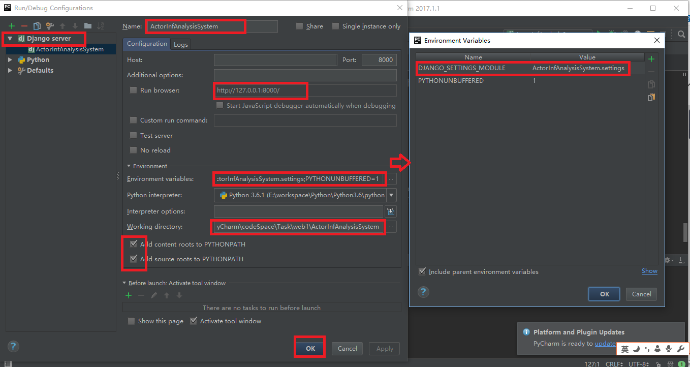The height and width of the screenshot is (367, 690).
Task: Click the Apply button
Action: click(385, 348)
